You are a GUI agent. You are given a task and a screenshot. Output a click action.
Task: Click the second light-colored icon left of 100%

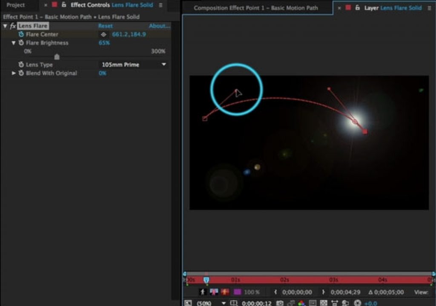click(x=214, y=292)
